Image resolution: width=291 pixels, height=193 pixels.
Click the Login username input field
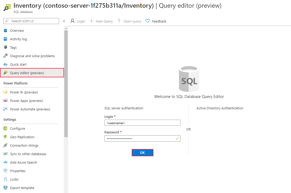142,123
